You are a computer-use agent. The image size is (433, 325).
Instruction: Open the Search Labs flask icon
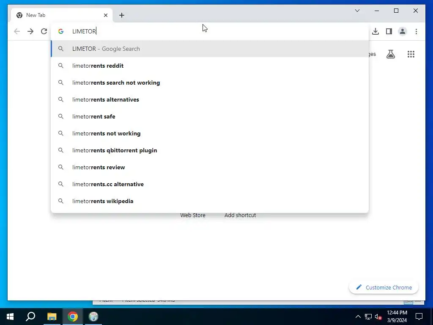click(390, 54)
